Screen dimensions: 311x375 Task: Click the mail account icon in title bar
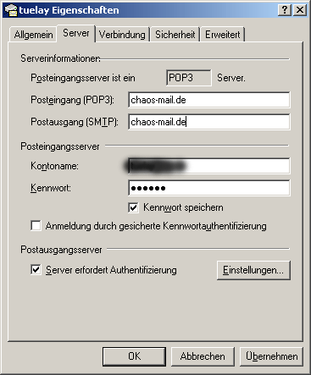pyautogui.click(x=11, y=10)
